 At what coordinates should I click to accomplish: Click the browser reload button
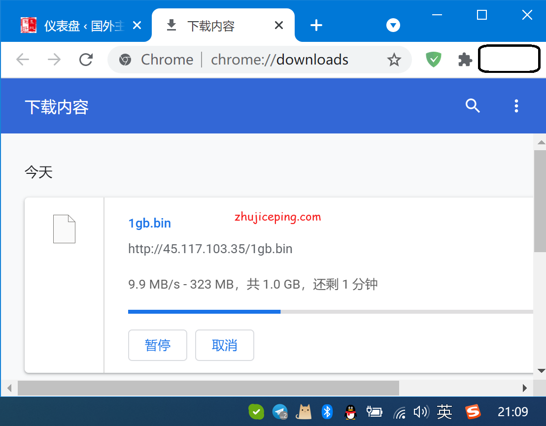86,60
